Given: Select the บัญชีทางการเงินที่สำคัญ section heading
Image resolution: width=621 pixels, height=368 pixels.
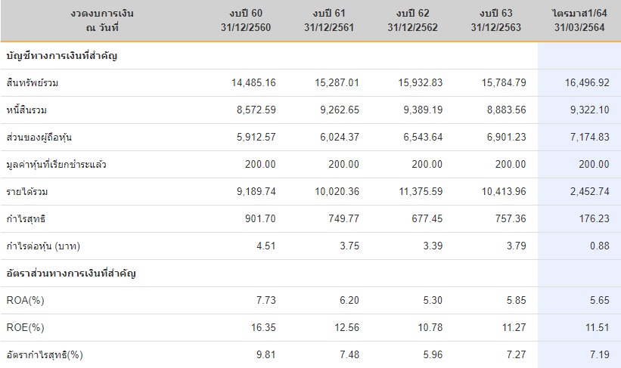Looking at the screenshot, I should (61, 56).
